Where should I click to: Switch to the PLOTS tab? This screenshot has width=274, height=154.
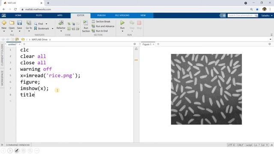click(39, 15)
